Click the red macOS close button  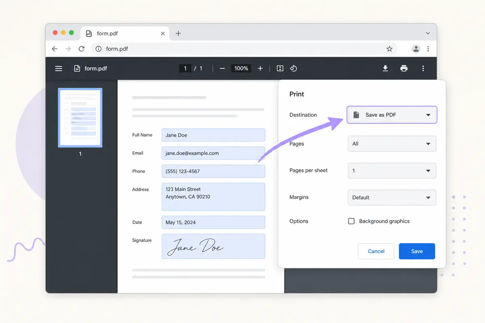click(x=55, y=33)
